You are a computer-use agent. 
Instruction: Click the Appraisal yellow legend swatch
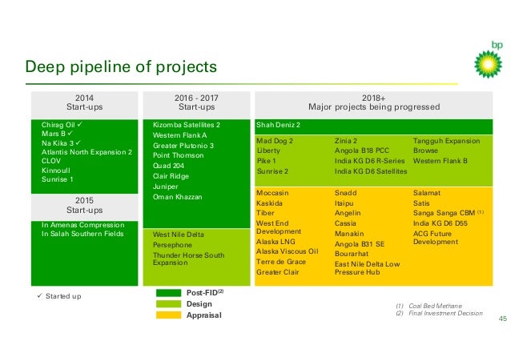[x=168, y=315]
